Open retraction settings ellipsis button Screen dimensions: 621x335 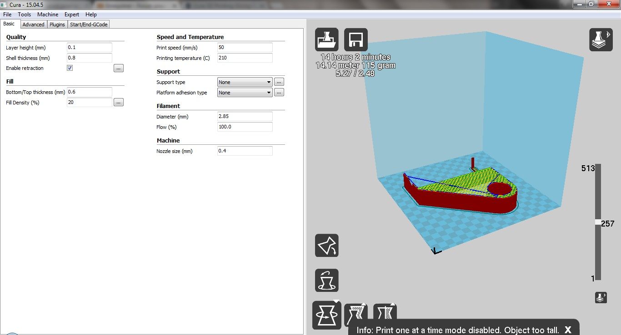click(119, 68)
